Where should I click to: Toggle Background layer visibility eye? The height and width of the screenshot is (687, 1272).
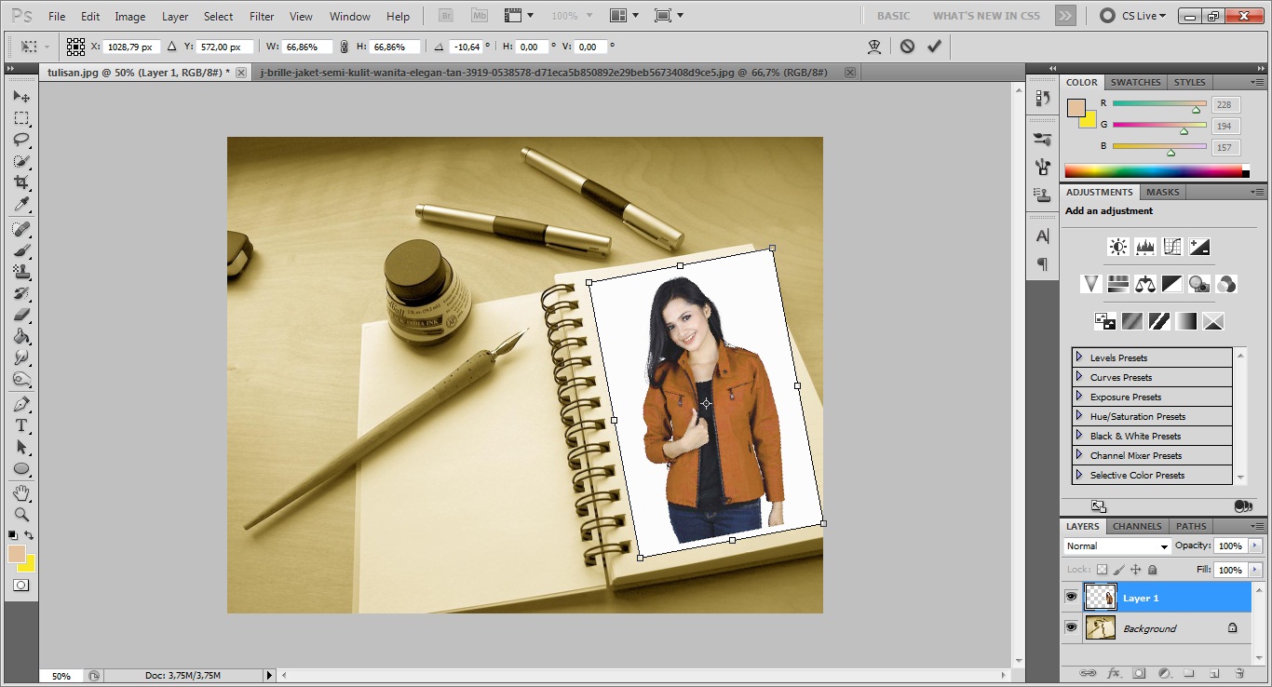(x=1071, y=628)
